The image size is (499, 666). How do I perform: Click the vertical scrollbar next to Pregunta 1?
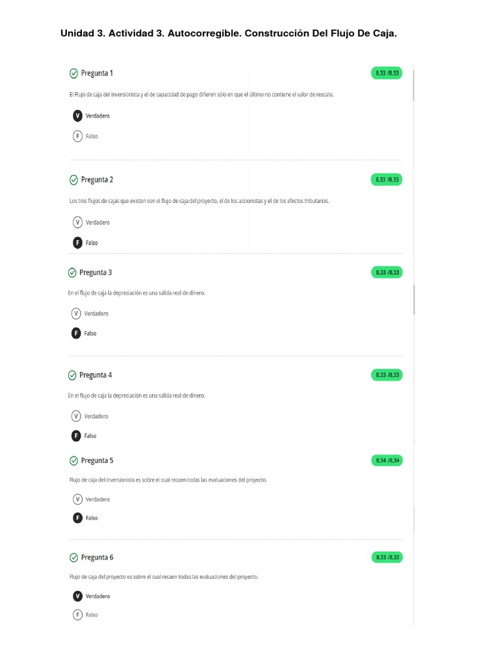click(413, 83)
